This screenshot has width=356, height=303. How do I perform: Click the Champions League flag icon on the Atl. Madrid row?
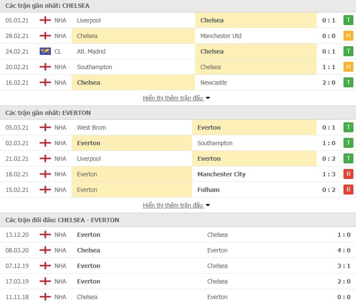click(45, 51)
